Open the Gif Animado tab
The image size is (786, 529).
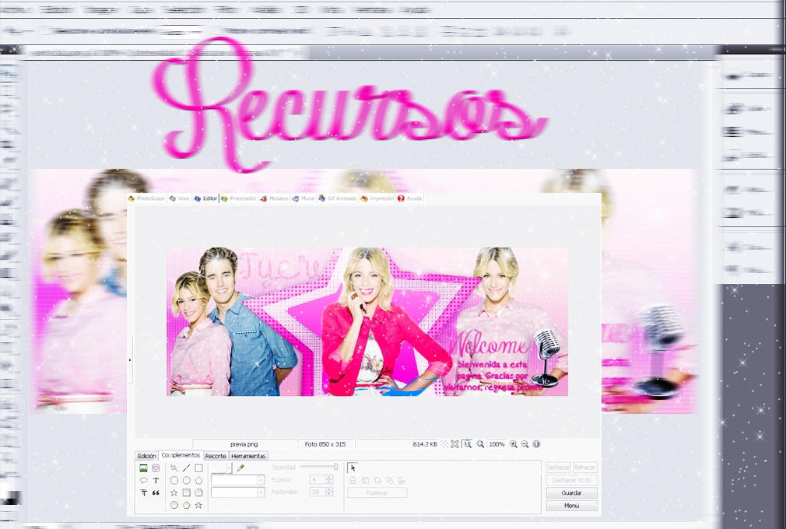pyautogui.click(x=338, y=198)
